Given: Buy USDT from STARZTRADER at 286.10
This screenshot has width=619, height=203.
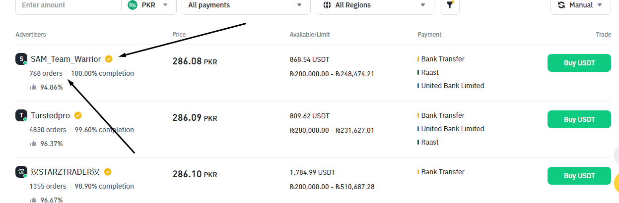Looking at the screenshot, I should click(x=579, y=176).
